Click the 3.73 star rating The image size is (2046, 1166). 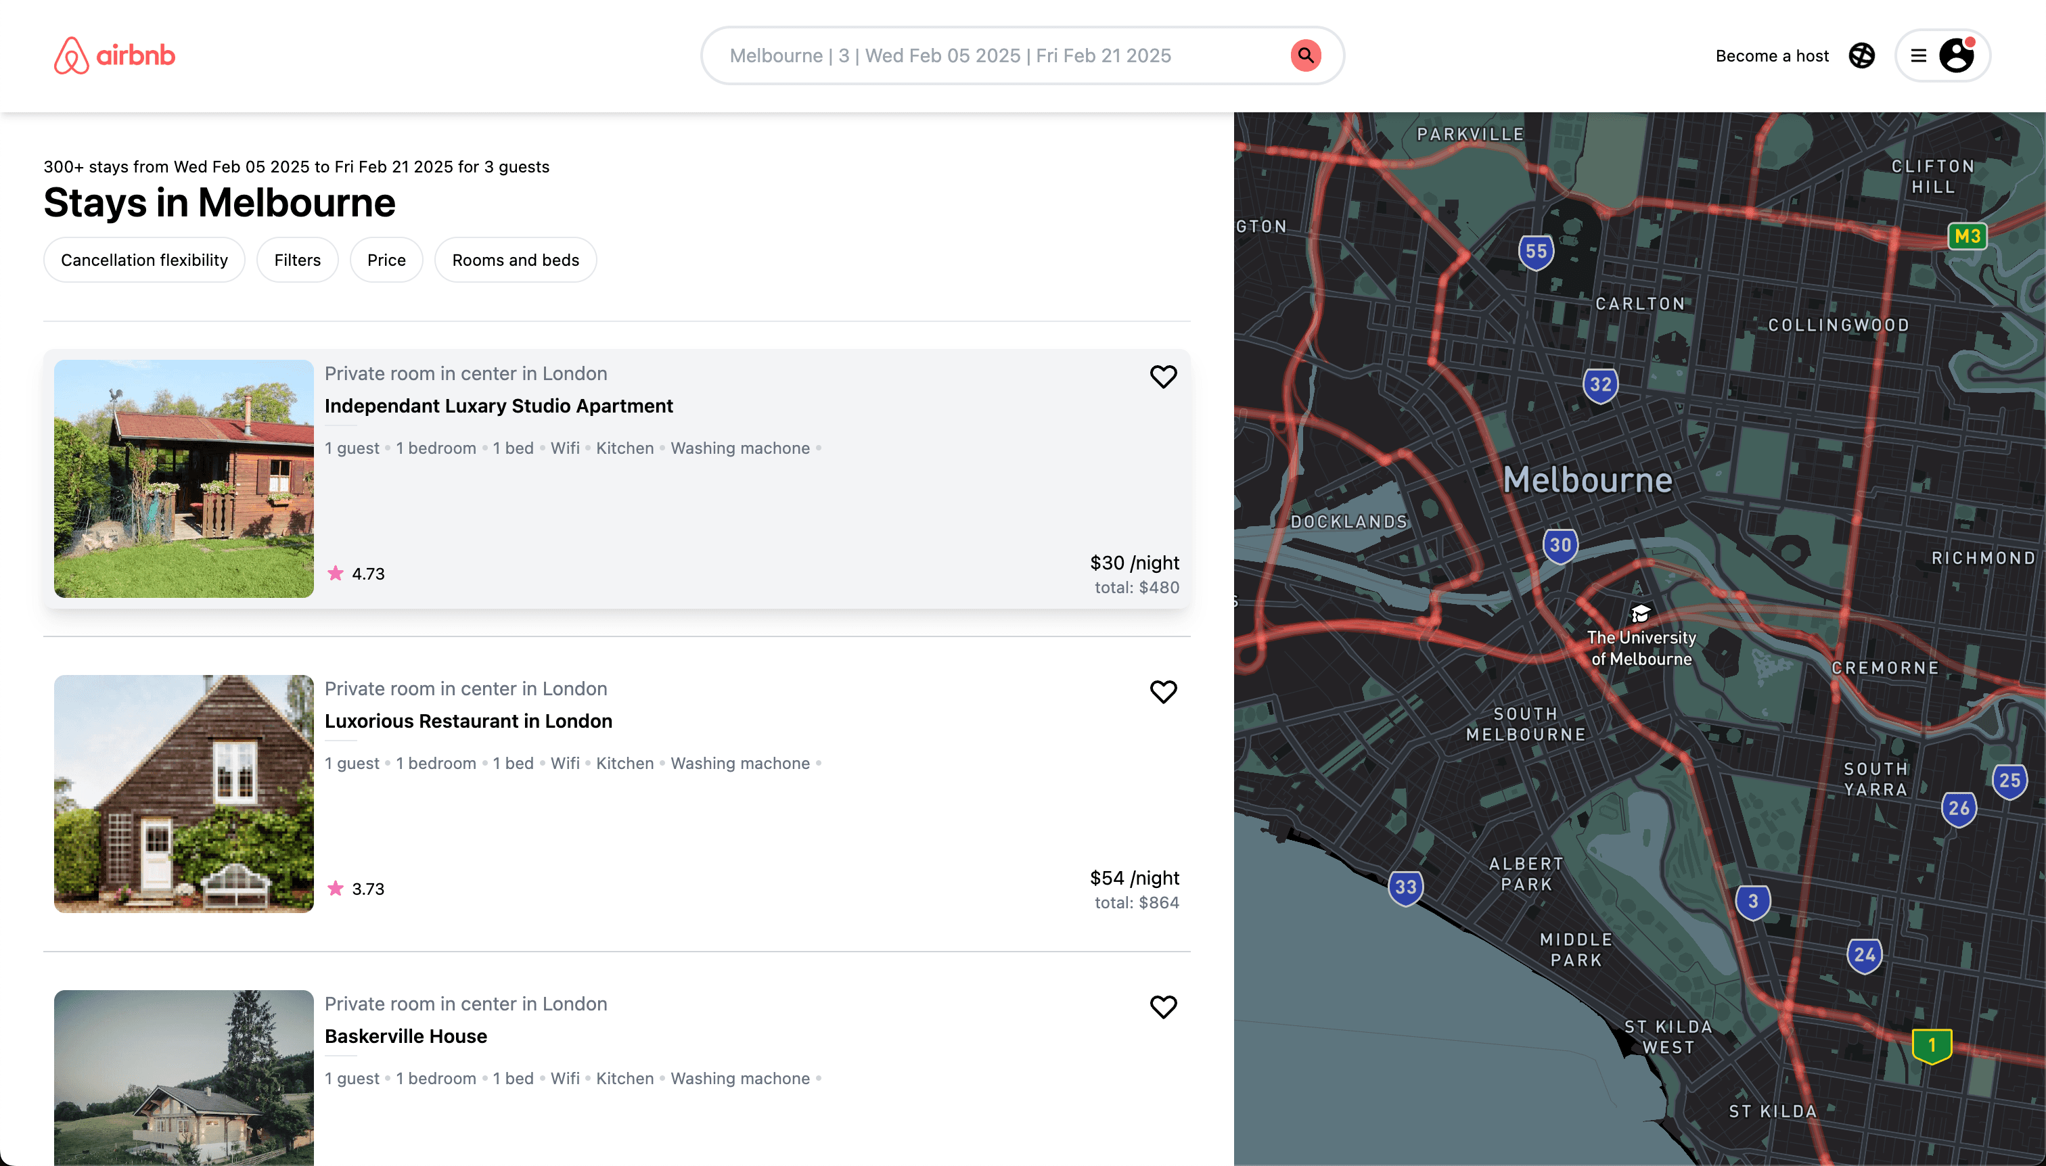click(357, 889)
